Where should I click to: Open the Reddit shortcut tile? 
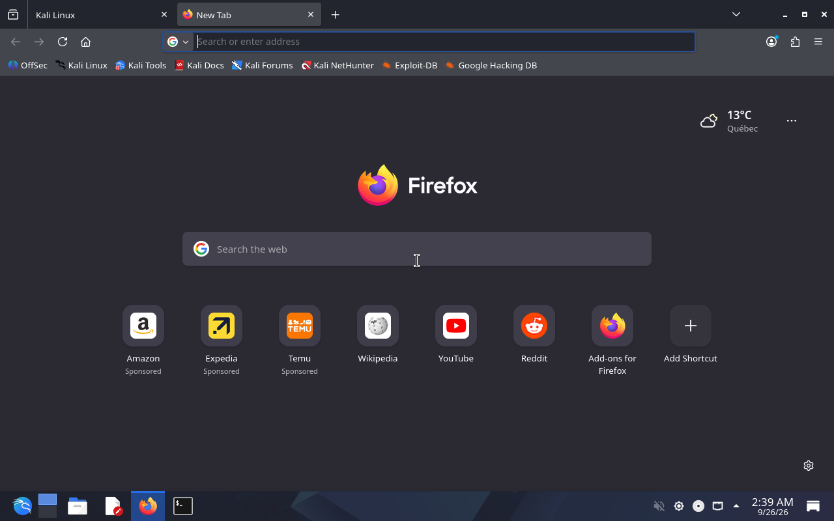click(534, 334)
